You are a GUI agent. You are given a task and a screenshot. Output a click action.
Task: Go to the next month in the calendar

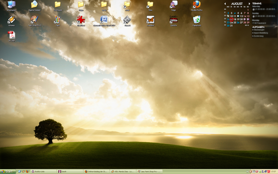coord(249,4)
